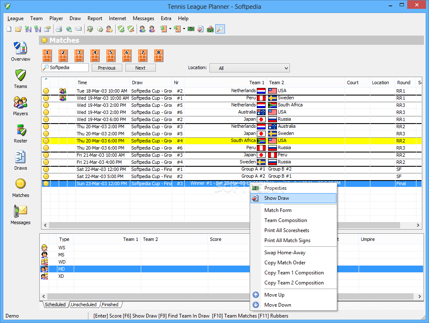The image size is (429, 323).
Task: Open the Draws sidebar section
Action: coord(21,160)
